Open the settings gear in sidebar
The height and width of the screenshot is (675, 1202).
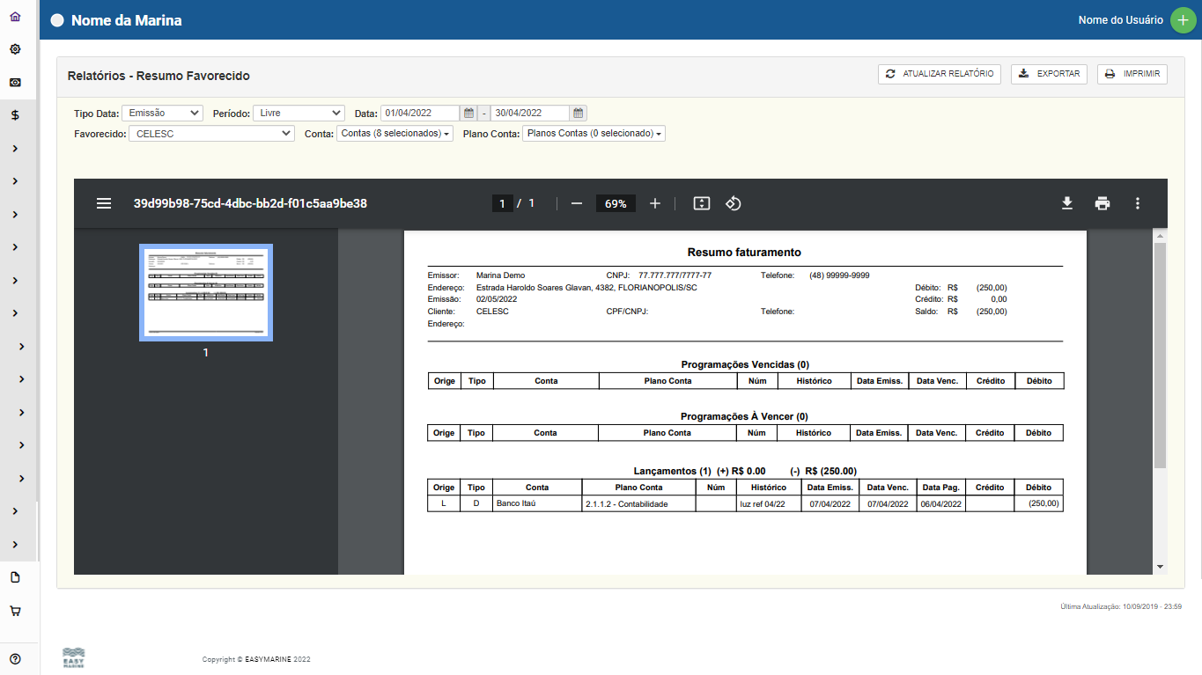coord(15,49)
